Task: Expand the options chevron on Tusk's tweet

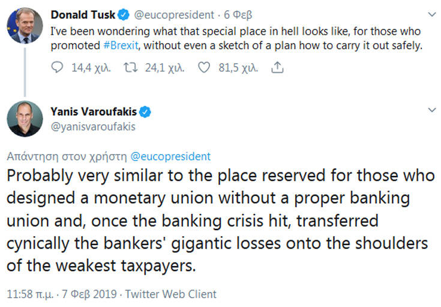Action: [431, 13]
